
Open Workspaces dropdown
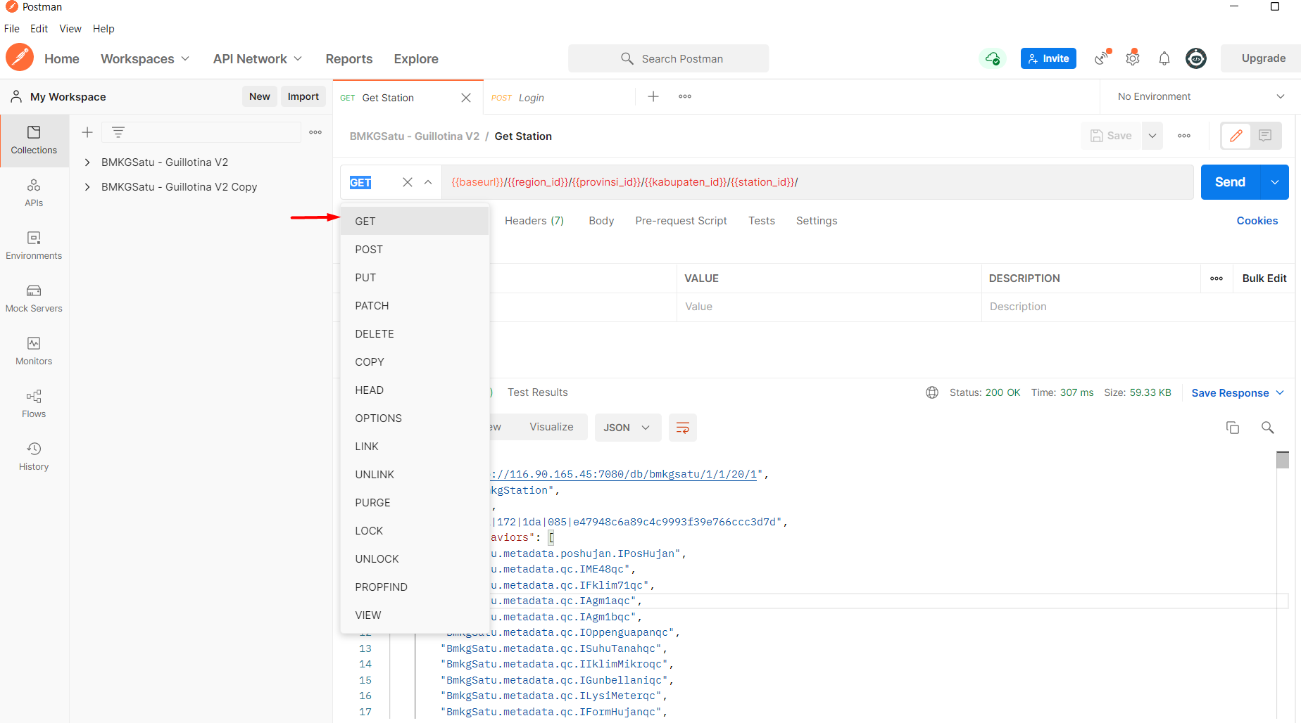coord(145,59)
